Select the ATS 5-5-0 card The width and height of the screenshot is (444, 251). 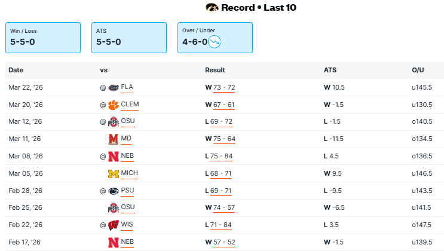click(128, 37)
